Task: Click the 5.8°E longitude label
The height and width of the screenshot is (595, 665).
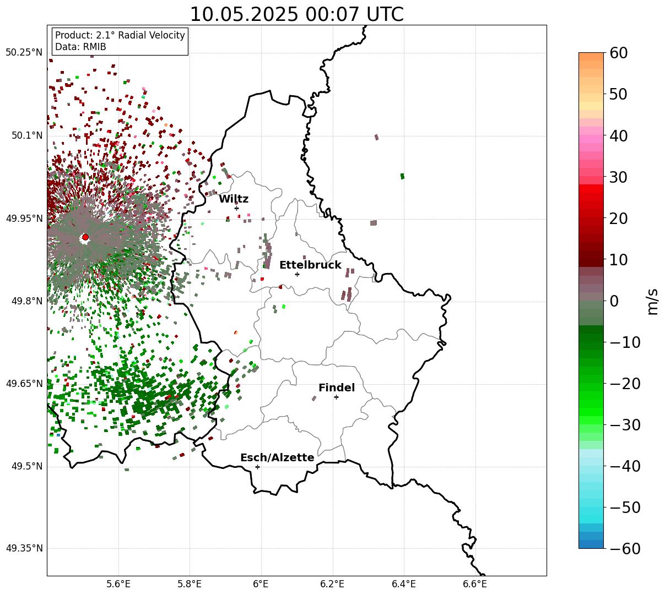Action: pos(190,583)
